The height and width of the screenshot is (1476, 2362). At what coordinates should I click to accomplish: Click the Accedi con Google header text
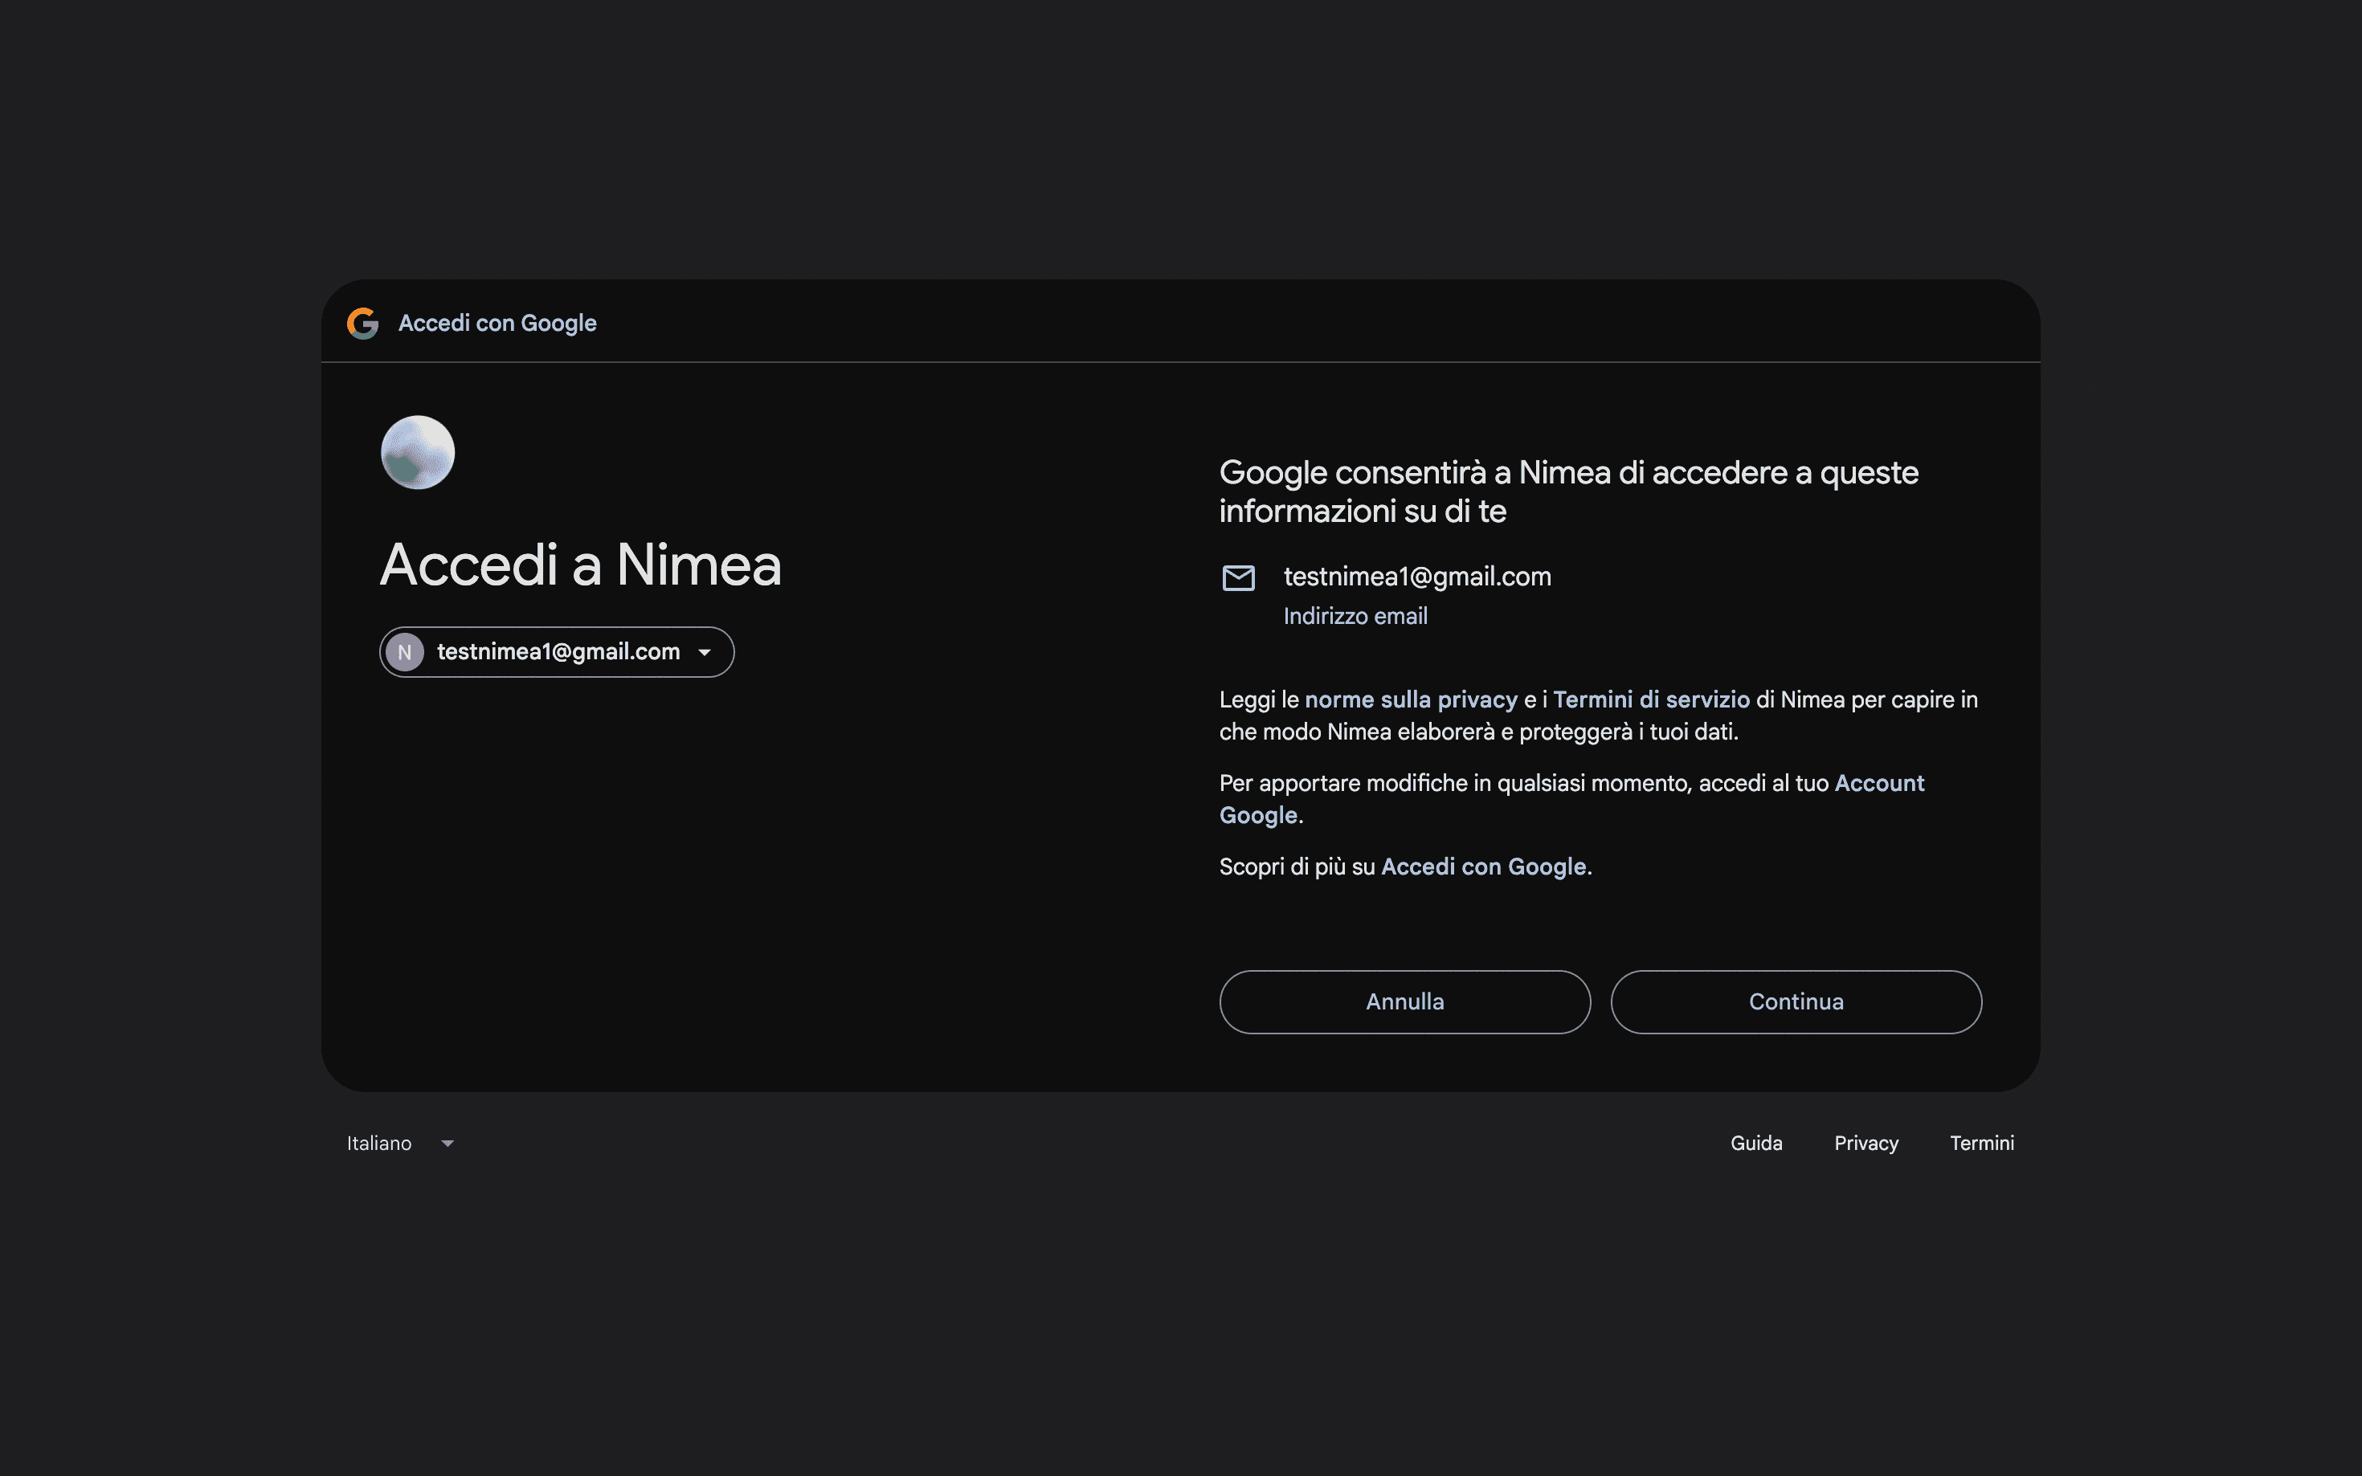[497, 323]
